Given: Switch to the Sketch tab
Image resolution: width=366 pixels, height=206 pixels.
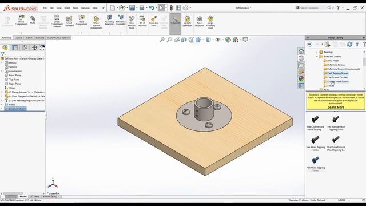Looking at the screenshot, I should (x=29, y=38).
